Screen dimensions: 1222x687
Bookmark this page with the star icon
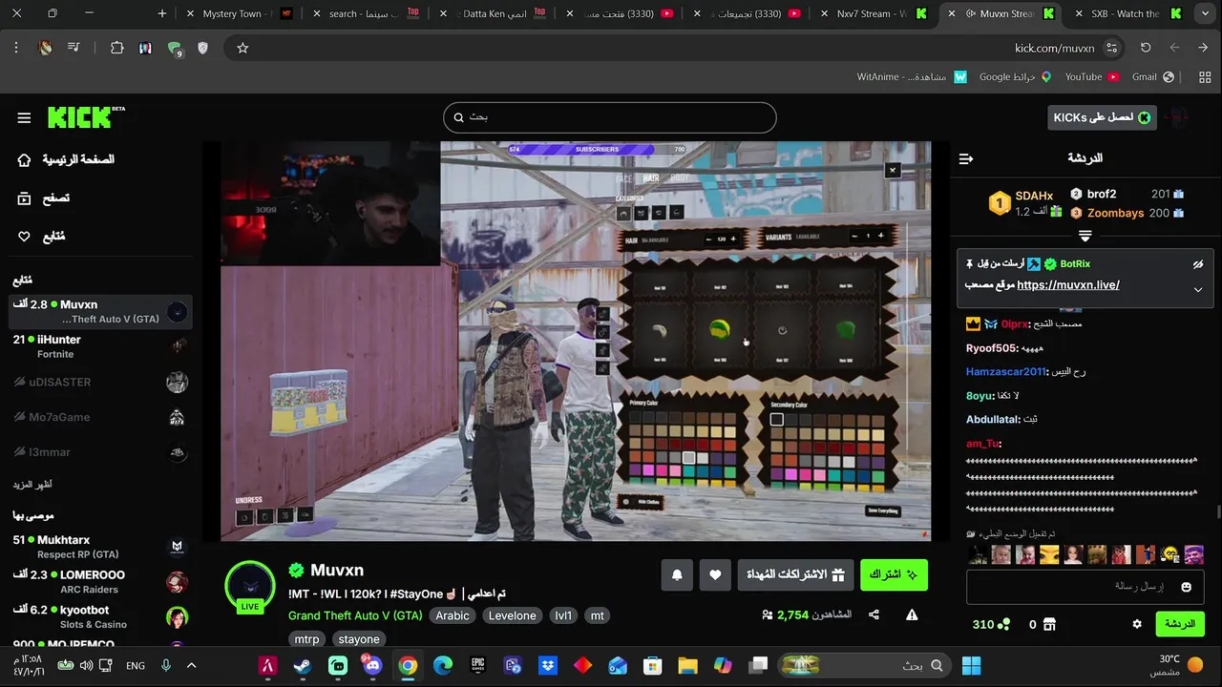pyautogui.click(x=242, y=48)
